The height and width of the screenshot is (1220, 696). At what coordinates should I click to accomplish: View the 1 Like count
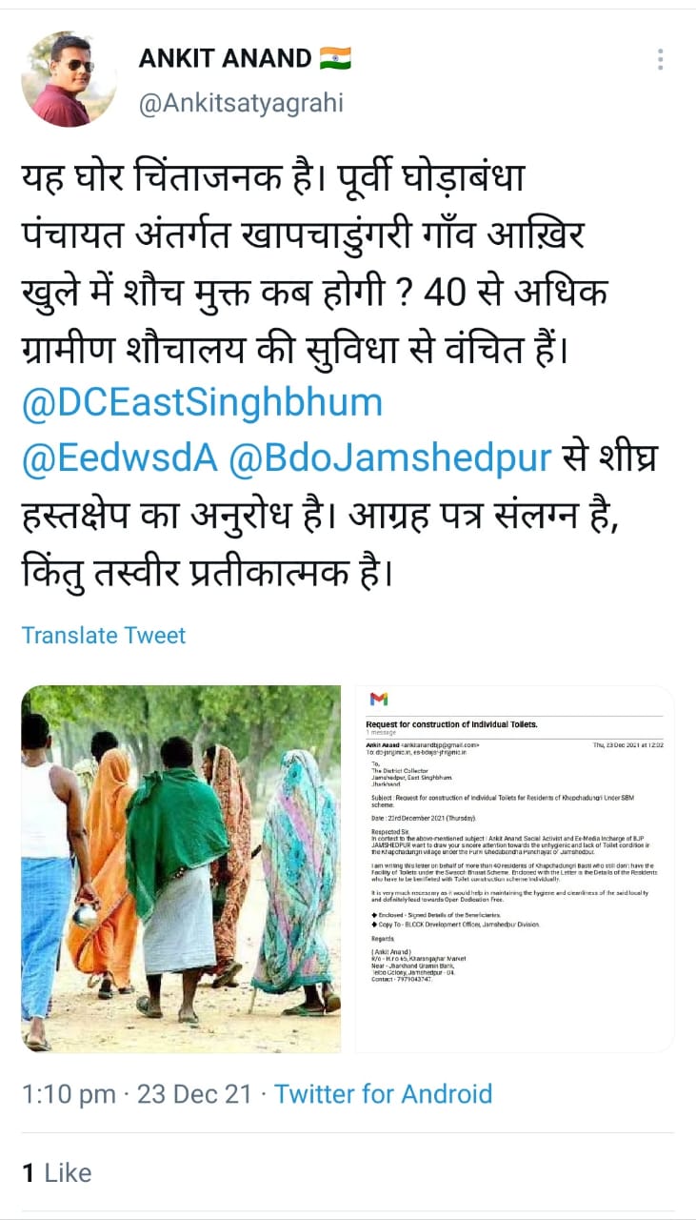[x=57, y=1172]
